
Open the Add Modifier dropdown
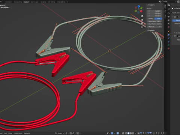tap(176, 13)
